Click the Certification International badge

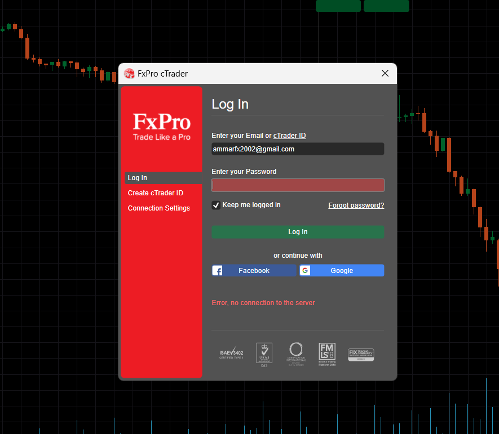tap(296, 354)
